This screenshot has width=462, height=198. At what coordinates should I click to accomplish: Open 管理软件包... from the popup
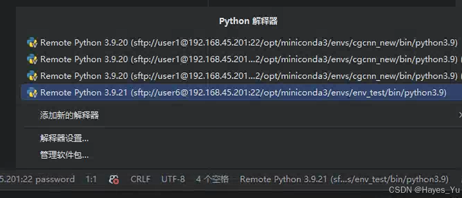(x=64, y=155)
